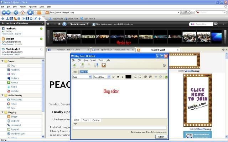Click the media bar search Go button
This screenshot has height=142, width=228.
[x=216, y=24]
